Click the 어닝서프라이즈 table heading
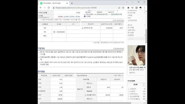Image resolution: width=185 pixels, height=104 pixels. coord(82,75)
